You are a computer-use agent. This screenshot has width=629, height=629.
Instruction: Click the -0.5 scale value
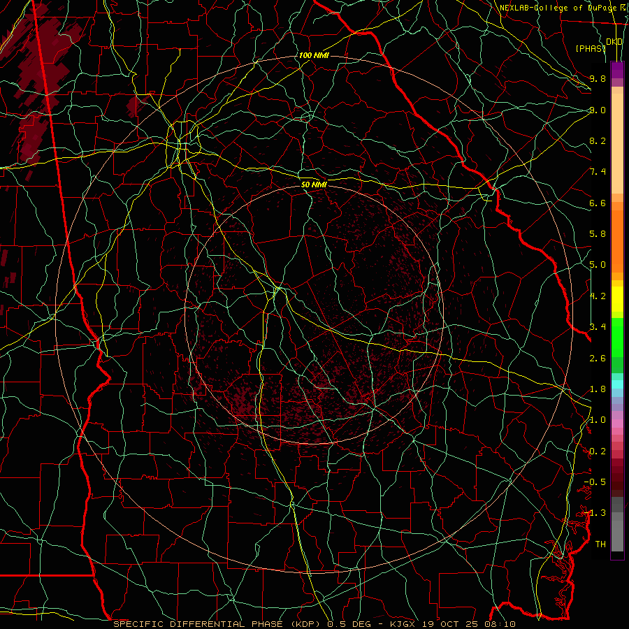[595, 482]
